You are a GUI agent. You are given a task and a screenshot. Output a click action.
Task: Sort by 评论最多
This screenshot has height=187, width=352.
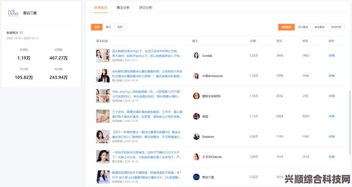pyautogui.click(x=303, y=27)
